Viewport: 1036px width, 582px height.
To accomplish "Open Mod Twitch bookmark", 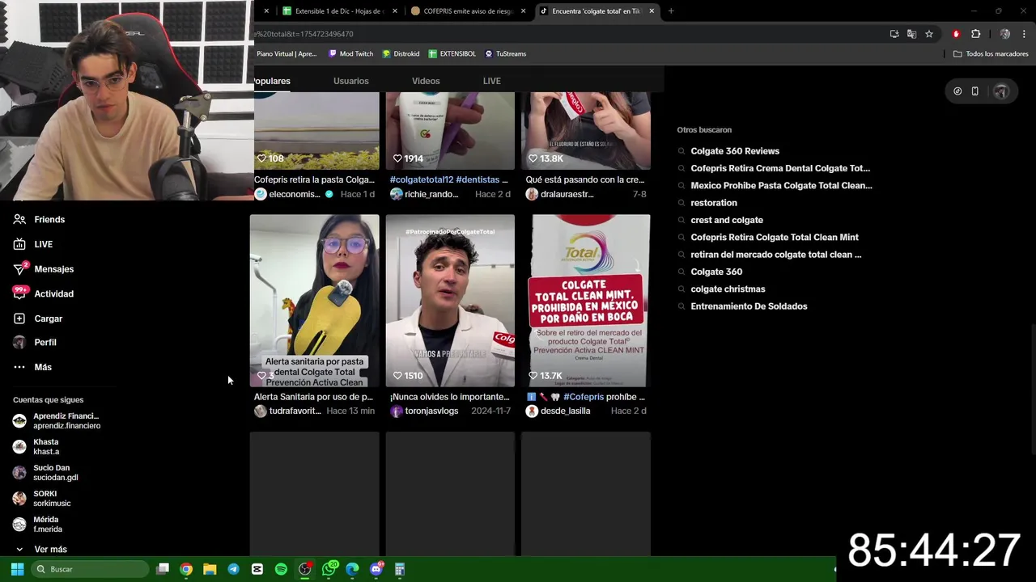I will [350, 54].
